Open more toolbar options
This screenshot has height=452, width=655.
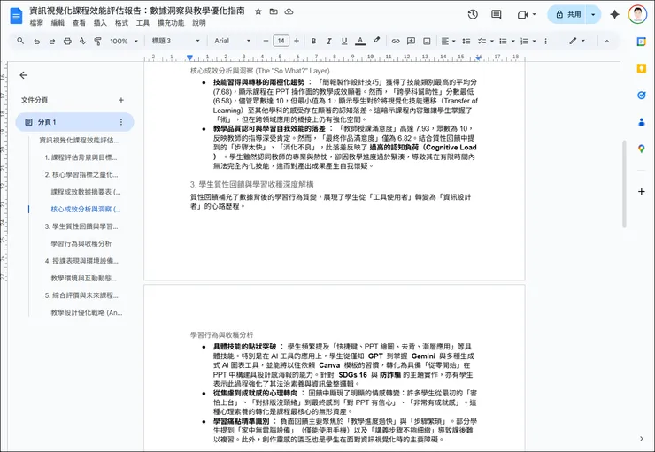coord(545,41)
